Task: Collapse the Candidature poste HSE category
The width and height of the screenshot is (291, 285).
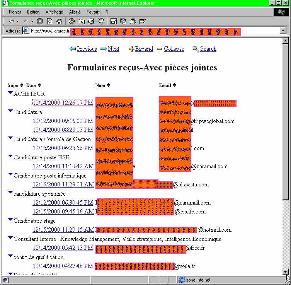Action: (x=10, y=156)
